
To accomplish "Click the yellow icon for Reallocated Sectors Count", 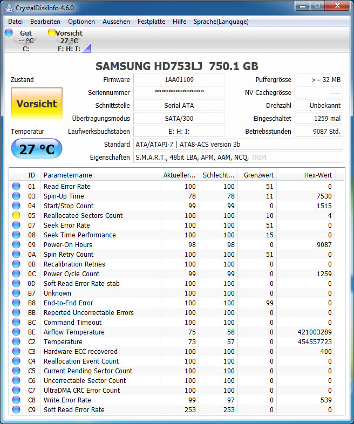I will coord(16,215).
